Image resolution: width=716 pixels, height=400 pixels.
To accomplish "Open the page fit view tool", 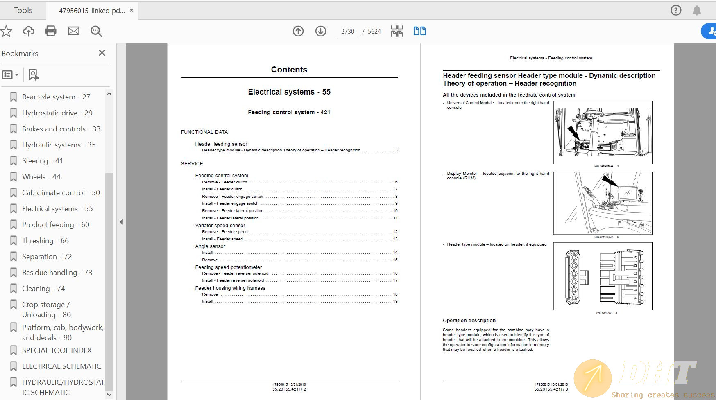I will [397, 31].
